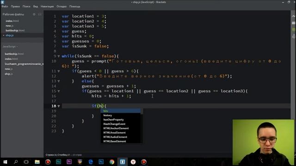Viewport: 296px width, 166px height.
Task: Open Microsoft Edge from the taskbar
Action: tap(91, 162)
